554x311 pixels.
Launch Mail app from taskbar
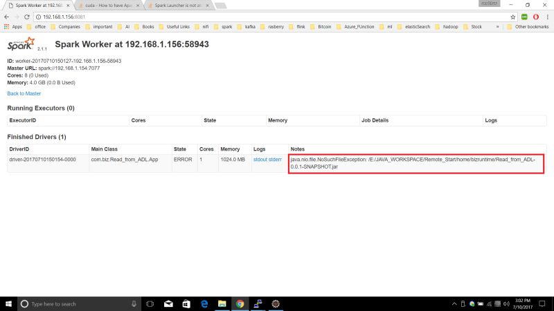168,304
